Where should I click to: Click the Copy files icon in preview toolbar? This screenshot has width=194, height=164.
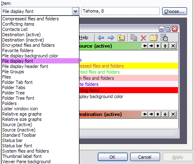[x=134, y=37]
